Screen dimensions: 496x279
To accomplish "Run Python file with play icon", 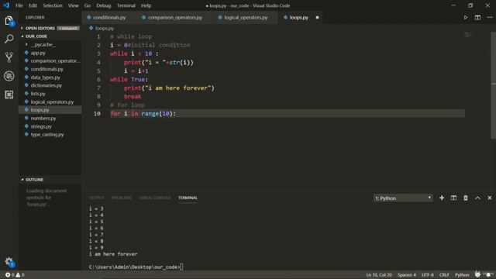I will (x=466, y=17).
